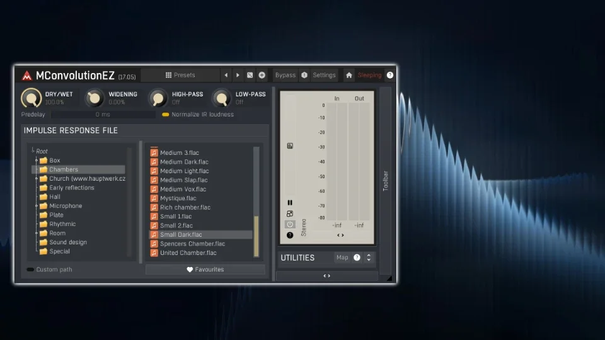Pause the level meter
Image resolution: width=605 pixels, height=340 pixels.
(x=290, y=202)
